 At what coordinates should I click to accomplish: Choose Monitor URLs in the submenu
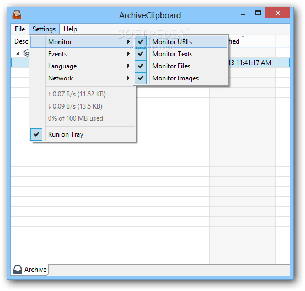(181, 42)
